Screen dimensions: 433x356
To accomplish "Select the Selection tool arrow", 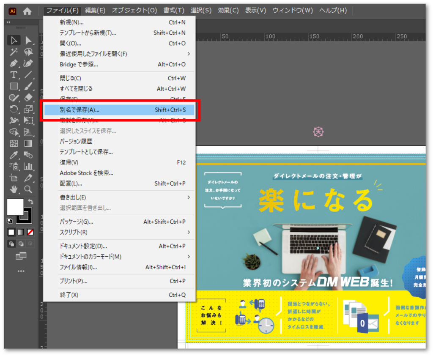I will point(14,40).
